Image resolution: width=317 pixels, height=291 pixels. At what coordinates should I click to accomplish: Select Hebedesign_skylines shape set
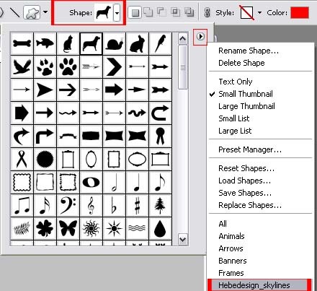pos(259,285)
